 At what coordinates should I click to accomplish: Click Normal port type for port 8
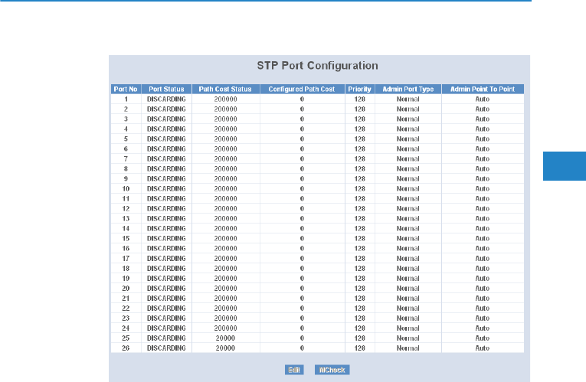pyautogui.click(x=408, y=168)
